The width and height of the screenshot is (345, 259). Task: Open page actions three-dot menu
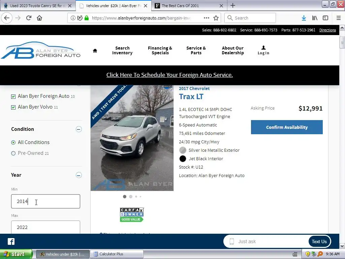point(207,18)
